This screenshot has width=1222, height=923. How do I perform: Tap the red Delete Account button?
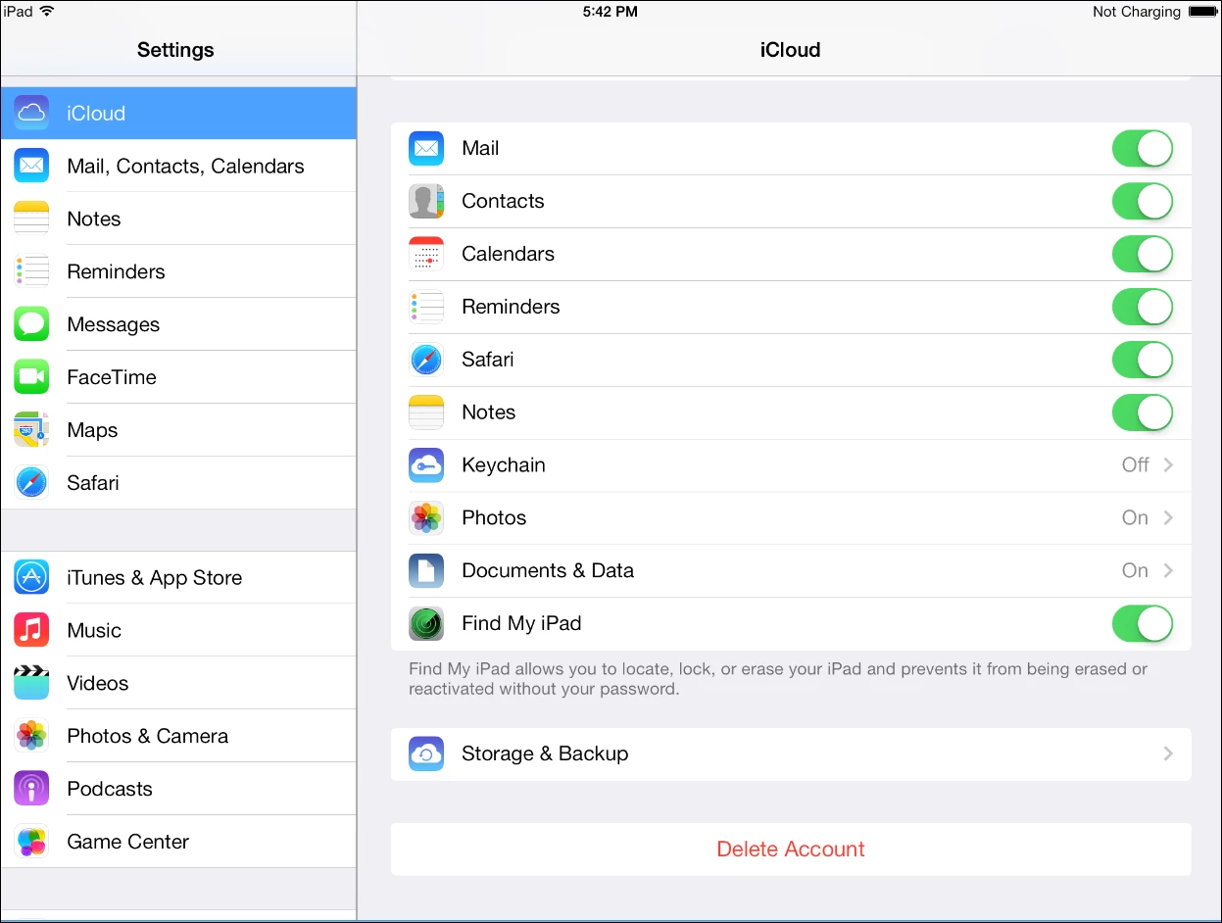[791, 850]
